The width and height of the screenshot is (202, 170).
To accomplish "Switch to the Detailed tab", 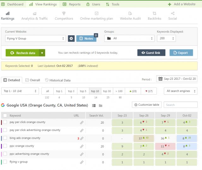I will (12, 80).
